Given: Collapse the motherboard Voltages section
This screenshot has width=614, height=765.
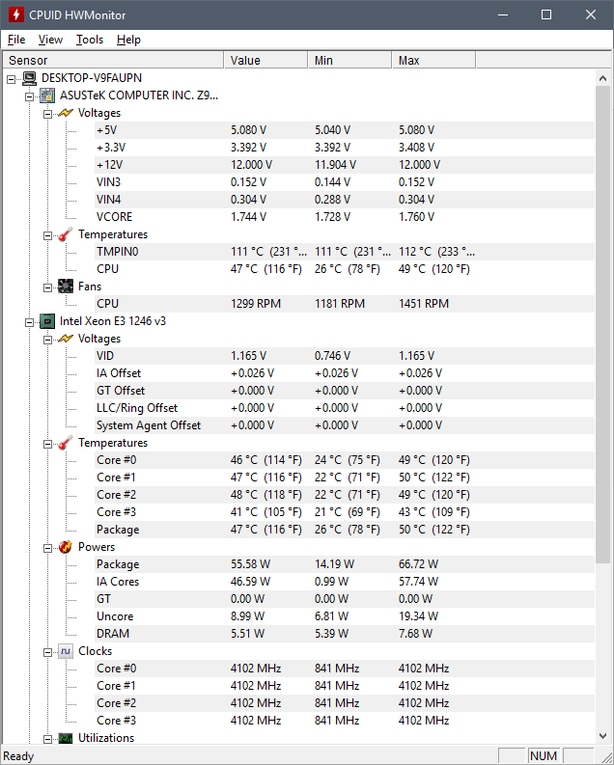Looking at the screenshot, I should [48, 114].
